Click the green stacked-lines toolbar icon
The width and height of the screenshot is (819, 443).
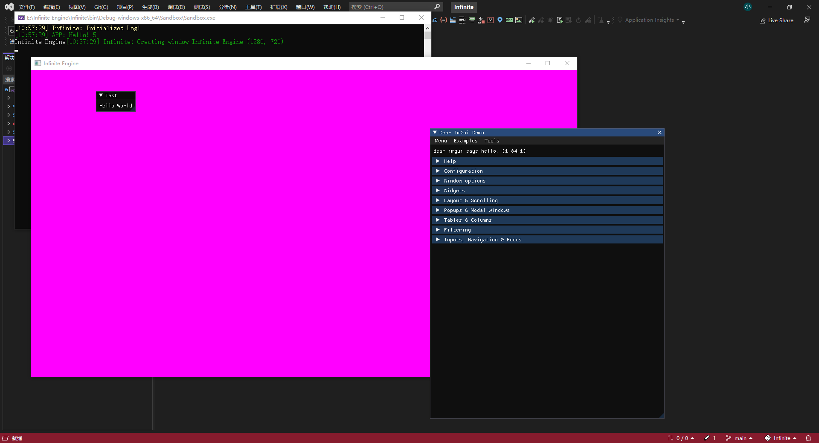click(x=472, y=20)
